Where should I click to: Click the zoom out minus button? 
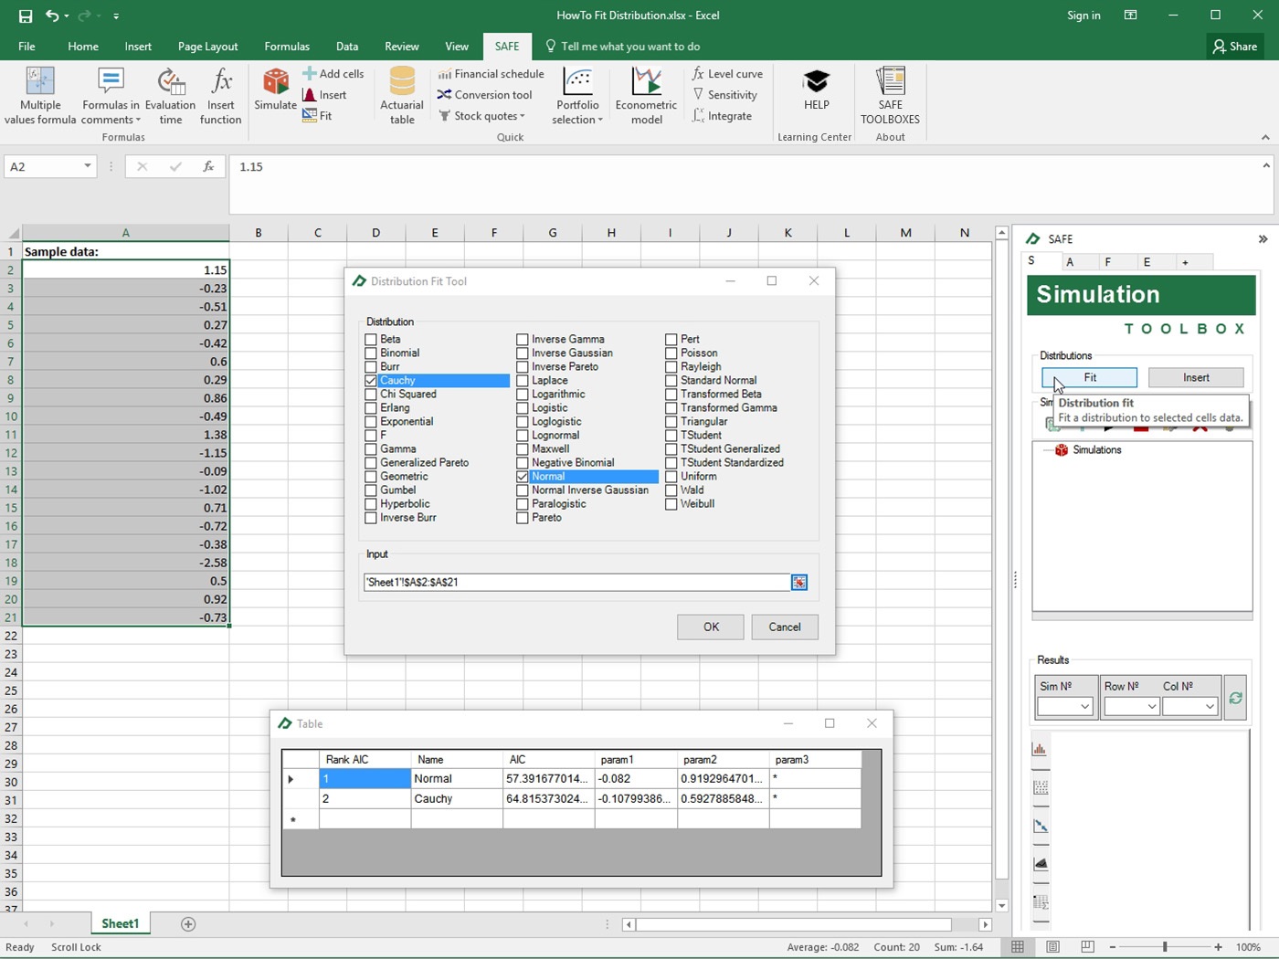(x=1112, y=947)
